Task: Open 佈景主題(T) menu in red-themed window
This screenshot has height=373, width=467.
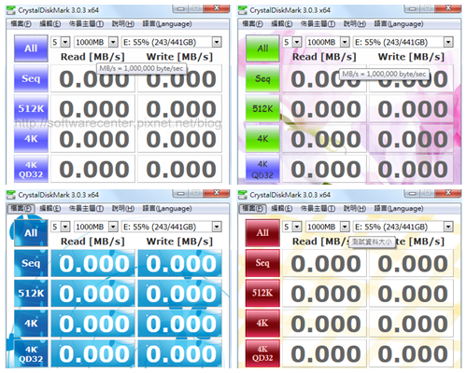Action: pyautogui.click(x=318, y=209)
